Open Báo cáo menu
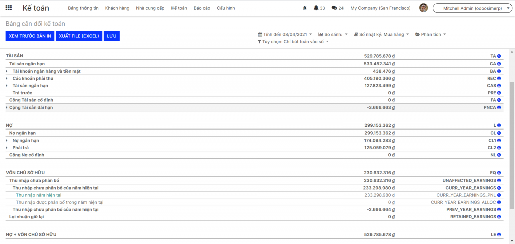The height and width of the screenshot is (244, 515). (x=202, y=8)
